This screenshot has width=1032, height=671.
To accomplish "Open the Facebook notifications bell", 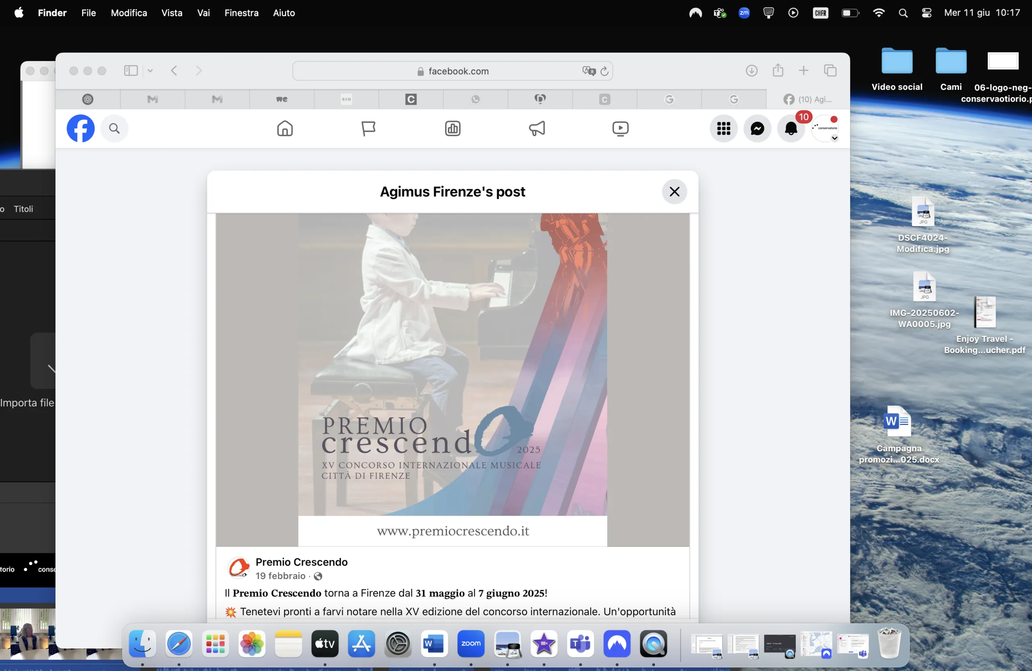I will [x=791, y=129].
